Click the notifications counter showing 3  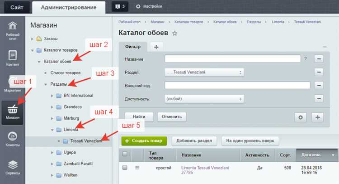tap(120, 6)
